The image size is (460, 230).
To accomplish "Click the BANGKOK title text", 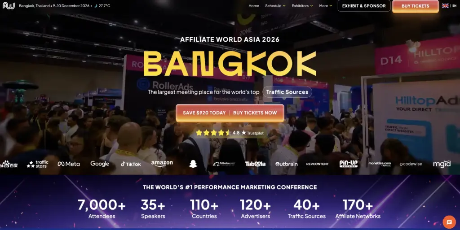I will 230,64.
